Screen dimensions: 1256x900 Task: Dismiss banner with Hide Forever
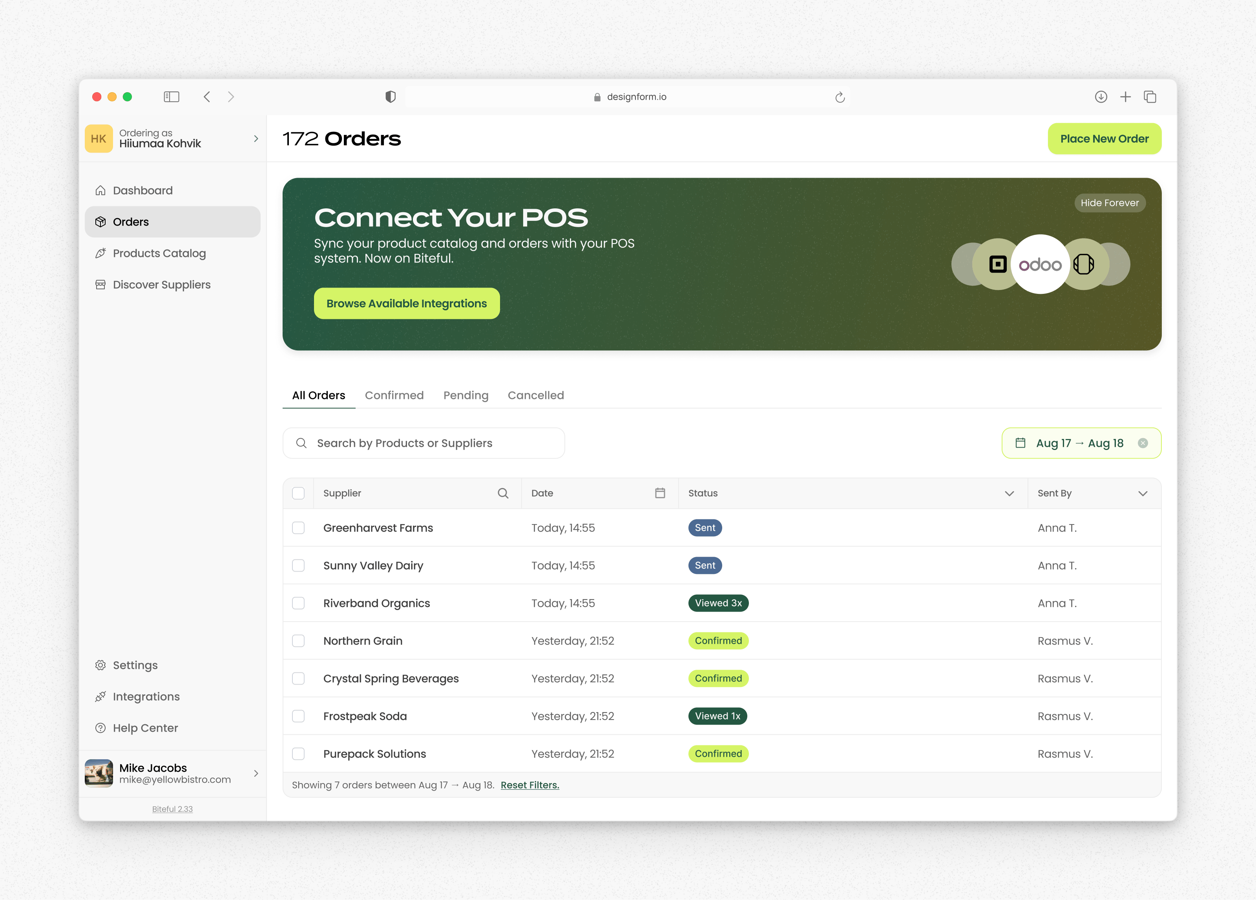pos(1110,202)
